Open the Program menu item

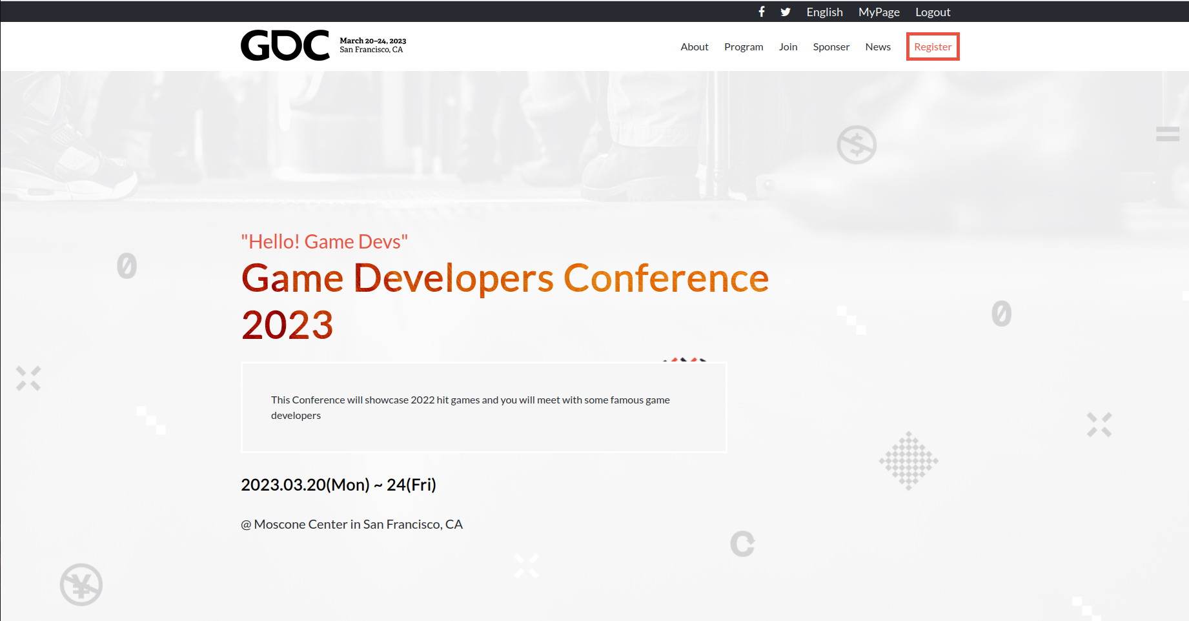point(744,47)
